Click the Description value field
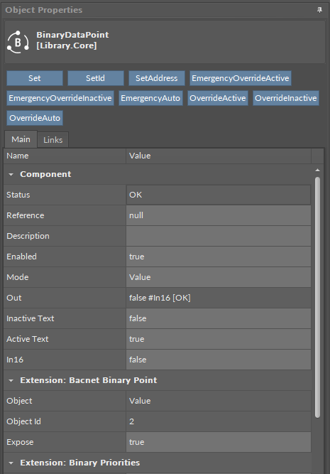Viewport: 330px width, 474px height. click(x=219, y=236)
